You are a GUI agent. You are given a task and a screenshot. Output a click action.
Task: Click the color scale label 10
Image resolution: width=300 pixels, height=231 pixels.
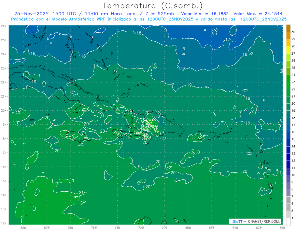pos(293,175)
